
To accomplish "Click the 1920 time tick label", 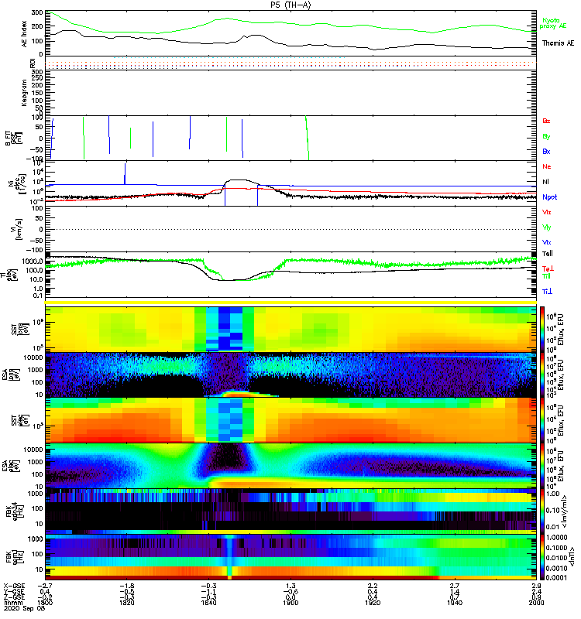I will point(373,603).
